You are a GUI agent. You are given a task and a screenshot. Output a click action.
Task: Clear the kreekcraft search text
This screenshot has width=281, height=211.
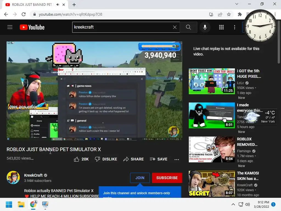175,27
